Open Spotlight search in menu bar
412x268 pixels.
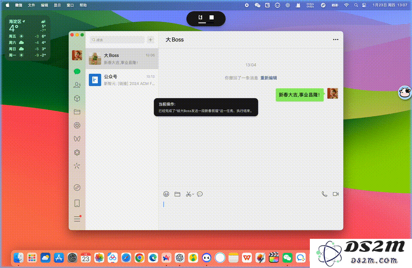pyautogui.click(x=356, y=5)
